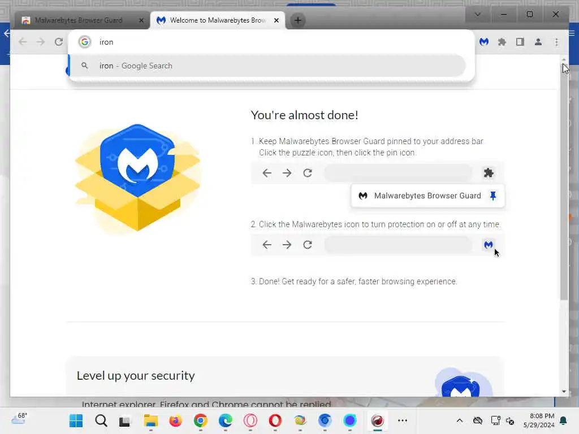Open Task View from taskbar

[x=124, y=420]
